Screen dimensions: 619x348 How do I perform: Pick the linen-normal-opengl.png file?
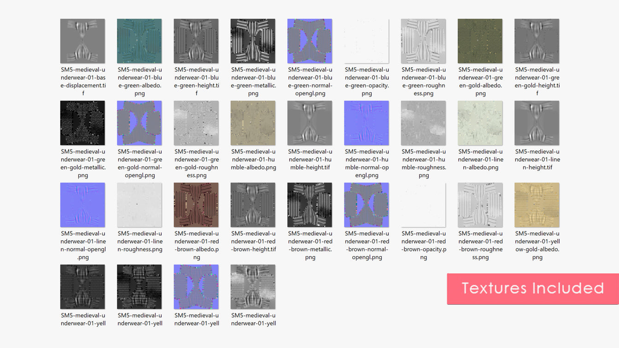(x=82, y=205)
